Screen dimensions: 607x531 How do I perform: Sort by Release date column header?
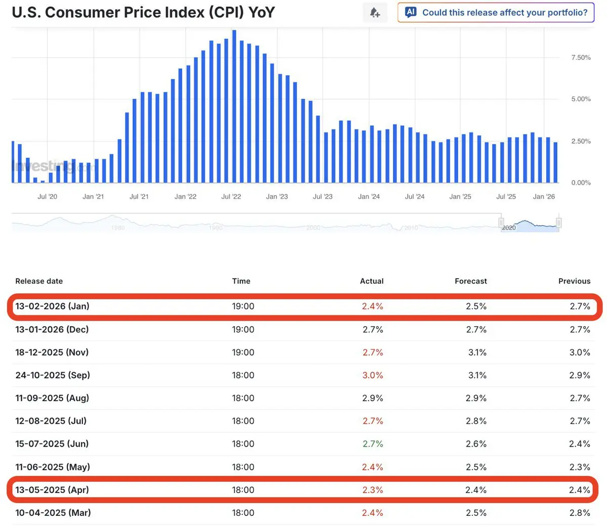coord(39,281)
